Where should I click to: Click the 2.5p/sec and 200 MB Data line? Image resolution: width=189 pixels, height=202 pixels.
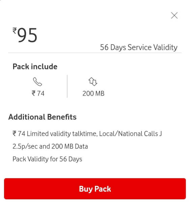click(x=50, y=146)
